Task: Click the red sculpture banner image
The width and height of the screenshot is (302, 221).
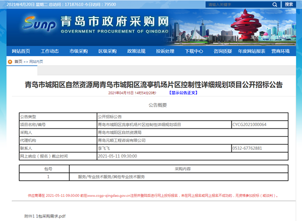Action: pos(255,28)
